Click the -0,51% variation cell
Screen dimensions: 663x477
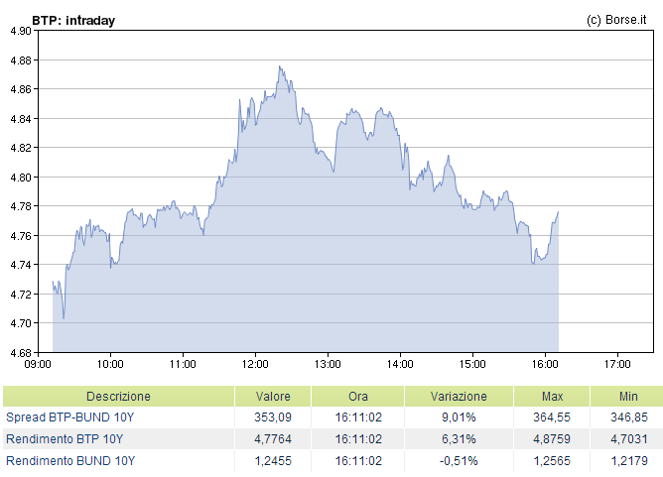click(x=458, y=461)
